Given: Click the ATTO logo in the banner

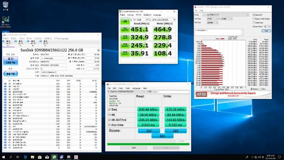Looking at the screenshot, I should [201, 94].
